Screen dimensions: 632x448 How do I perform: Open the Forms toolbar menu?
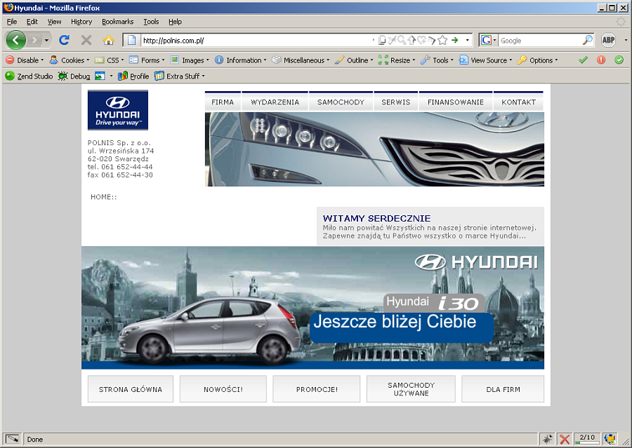click(147, 60)
